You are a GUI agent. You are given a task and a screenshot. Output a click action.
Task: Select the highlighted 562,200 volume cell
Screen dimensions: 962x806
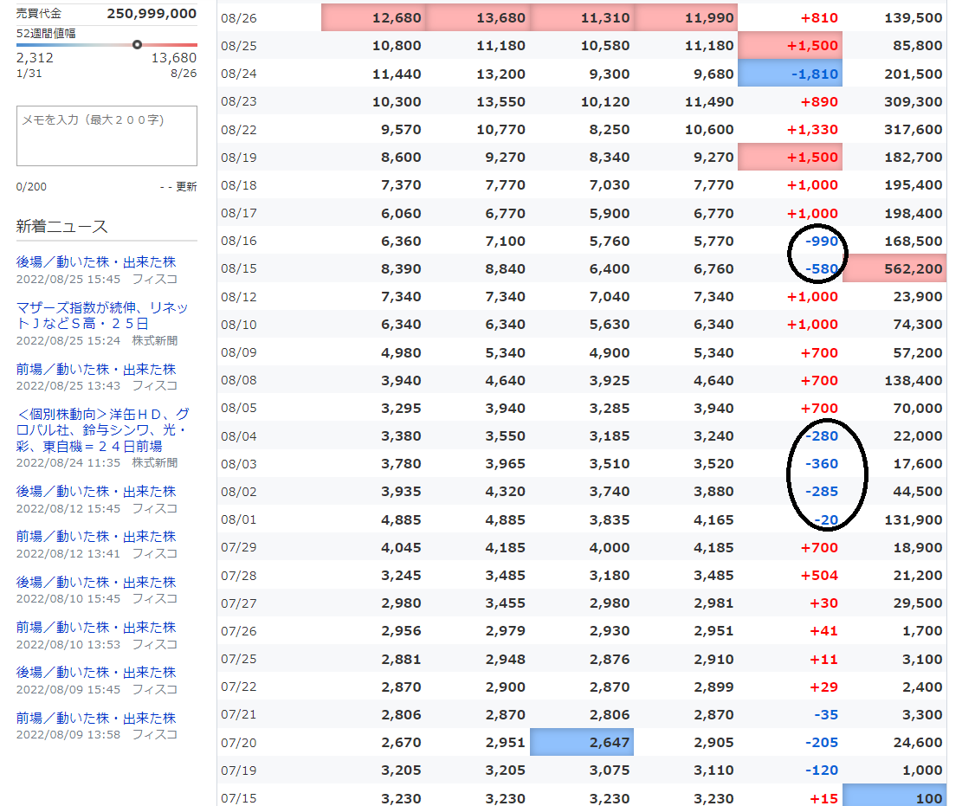pyautogui.click(x=894, y=269)
